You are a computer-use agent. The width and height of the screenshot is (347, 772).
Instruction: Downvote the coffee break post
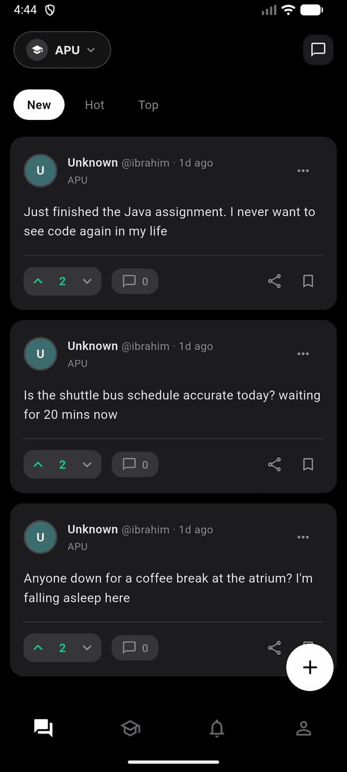pyautogui.click(x=87, y=647)
